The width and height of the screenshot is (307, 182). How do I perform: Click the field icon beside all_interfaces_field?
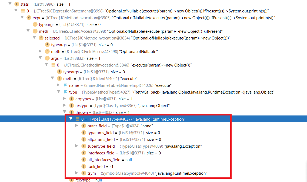[x=84, y=160]
